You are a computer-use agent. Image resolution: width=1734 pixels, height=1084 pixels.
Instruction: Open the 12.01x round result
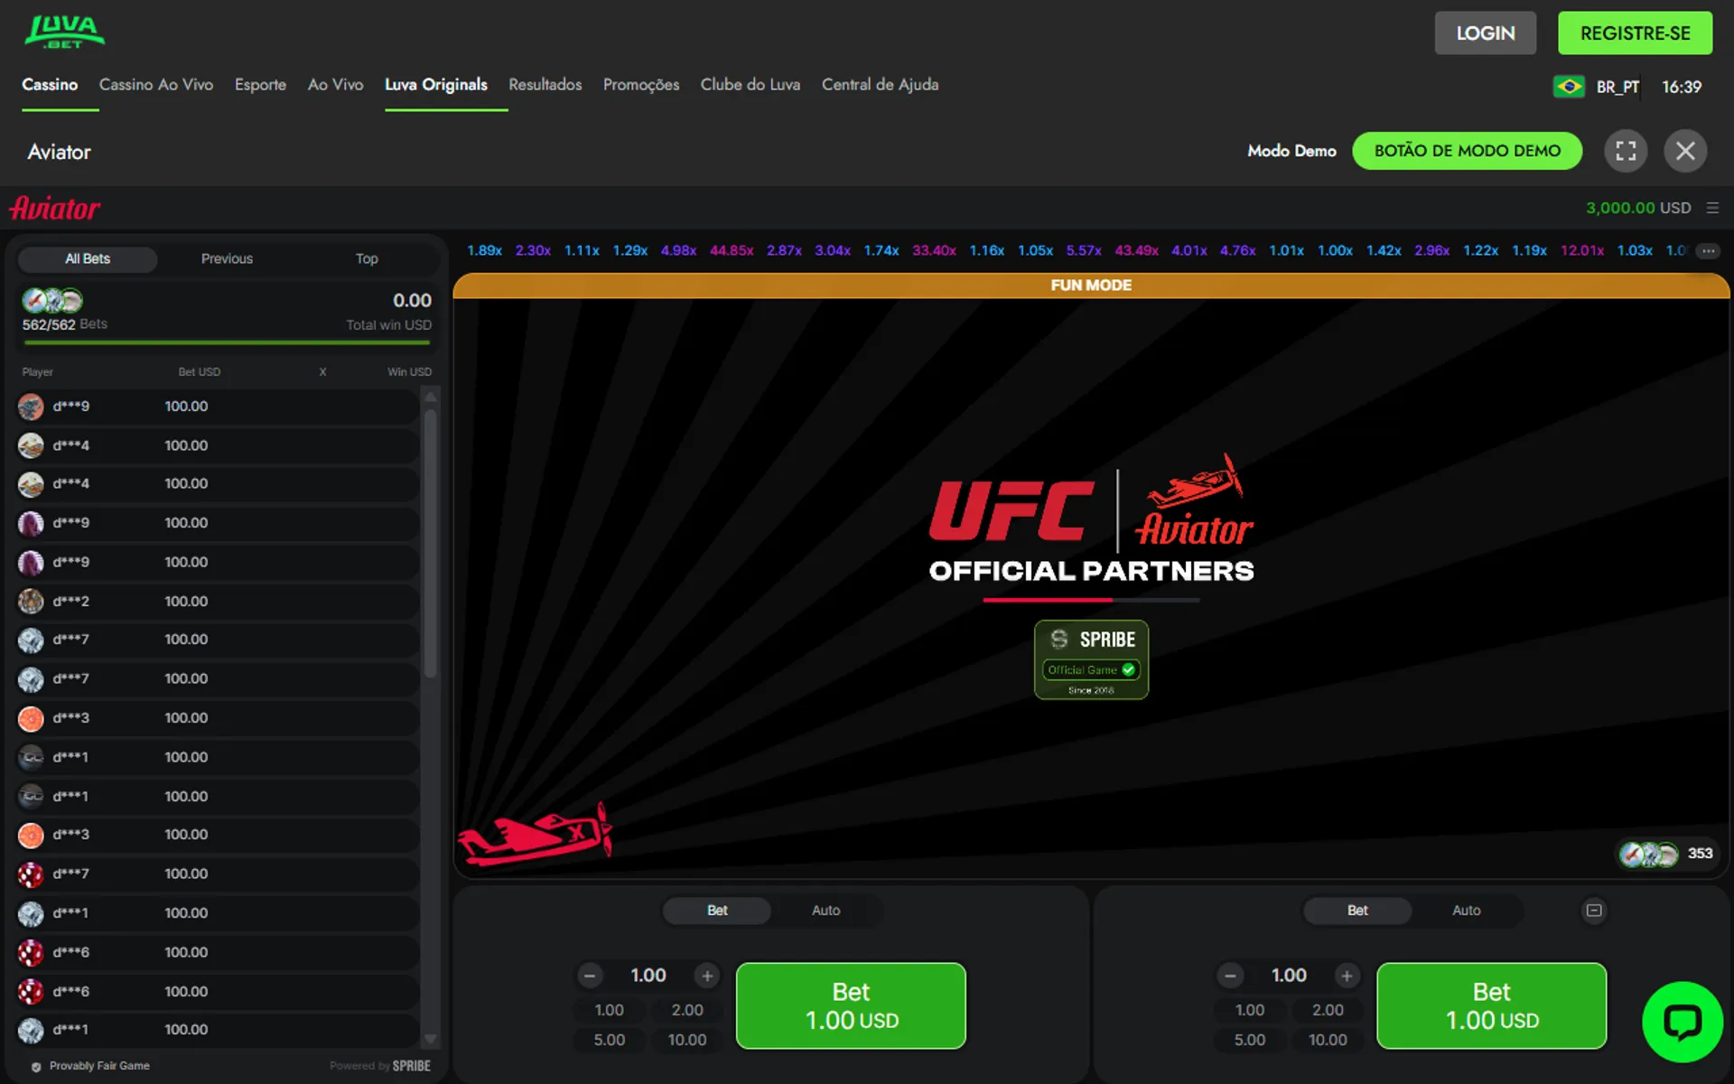(x=1582, y=250)
